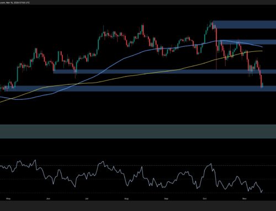276x211 pixels.
Task: Click the "Jun" label on the time axis
Action: pos(49,199)
